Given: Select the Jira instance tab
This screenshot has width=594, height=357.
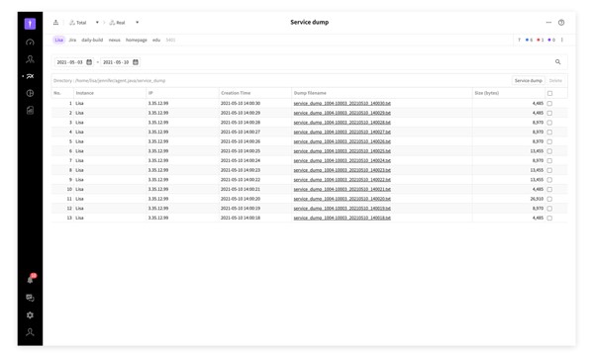Looking at the screenshot, I should pos(72,40).
